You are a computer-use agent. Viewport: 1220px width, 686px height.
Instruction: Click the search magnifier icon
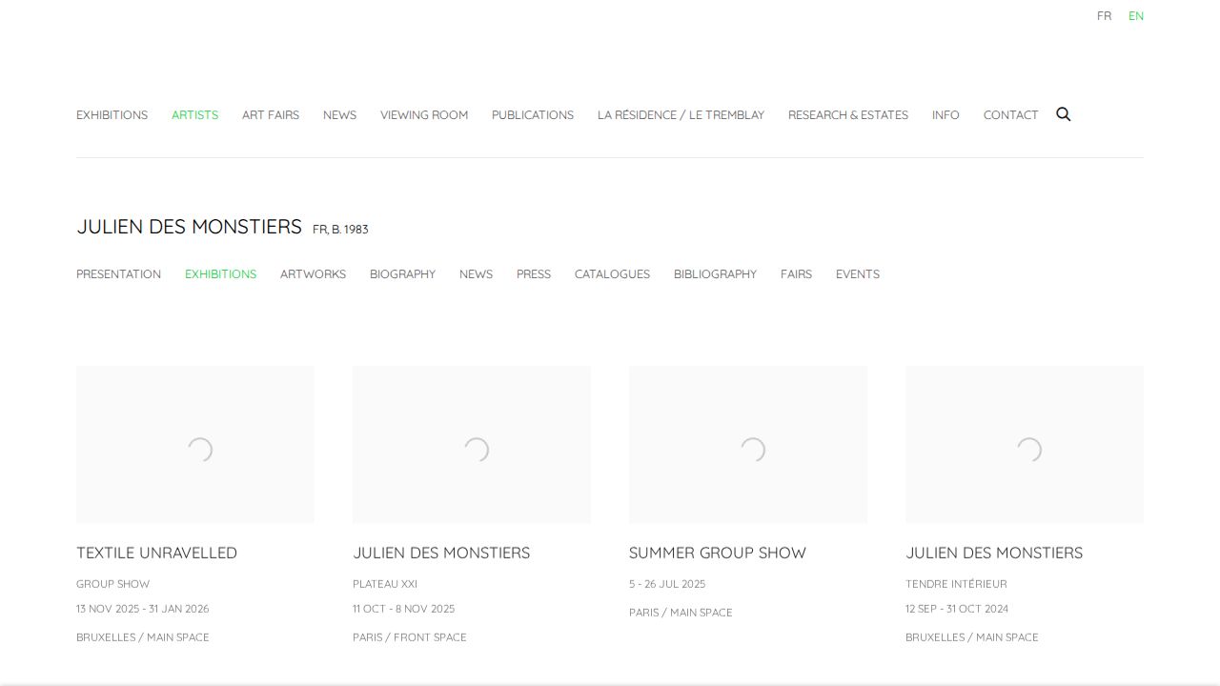tap(1063, 114)
